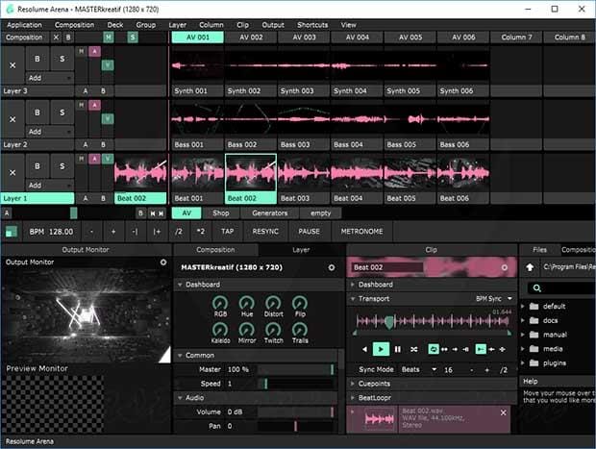
Task: Pause the Beat 002 clip playback
Action: [397, 349]
